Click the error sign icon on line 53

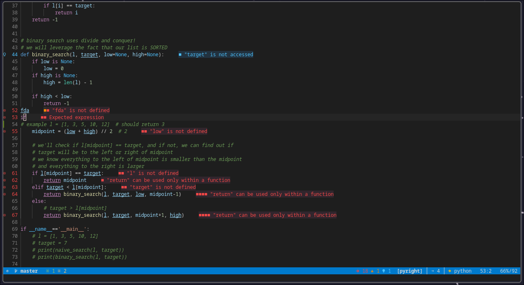tap(5, 117)
